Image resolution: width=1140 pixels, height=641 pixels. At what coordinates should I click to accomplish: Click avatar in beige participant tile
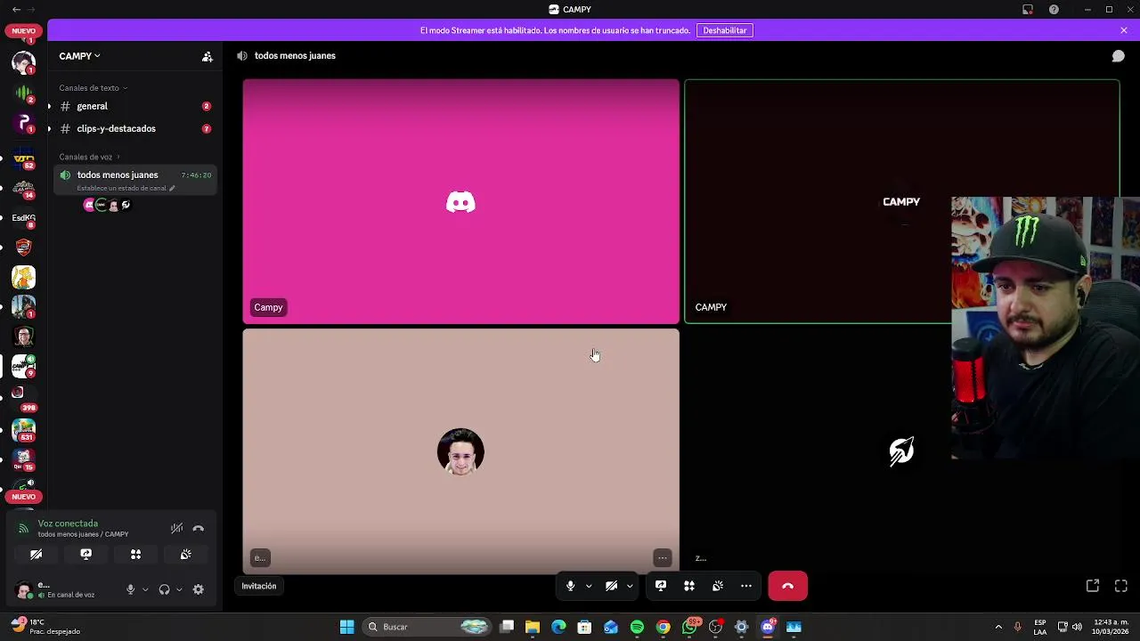[460, 451]
